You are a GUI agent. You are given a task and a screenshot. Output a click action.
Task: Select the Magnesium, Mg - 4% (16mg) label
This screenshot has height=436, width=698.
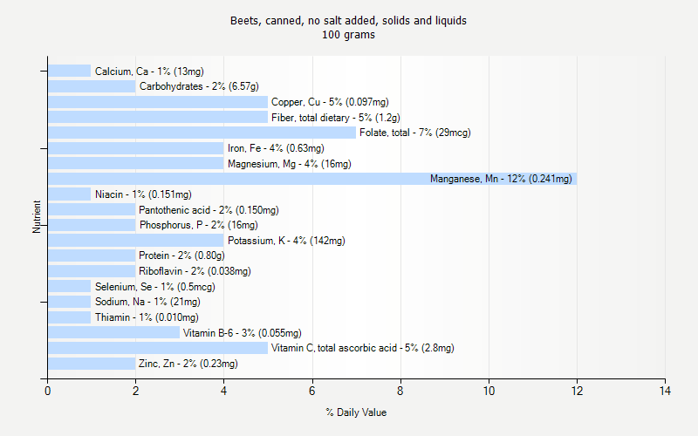point(290,164)
